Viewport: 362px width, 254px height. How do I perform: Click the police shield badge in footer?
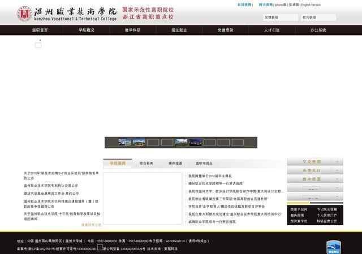pyautogui.click(x=333, y=247)
